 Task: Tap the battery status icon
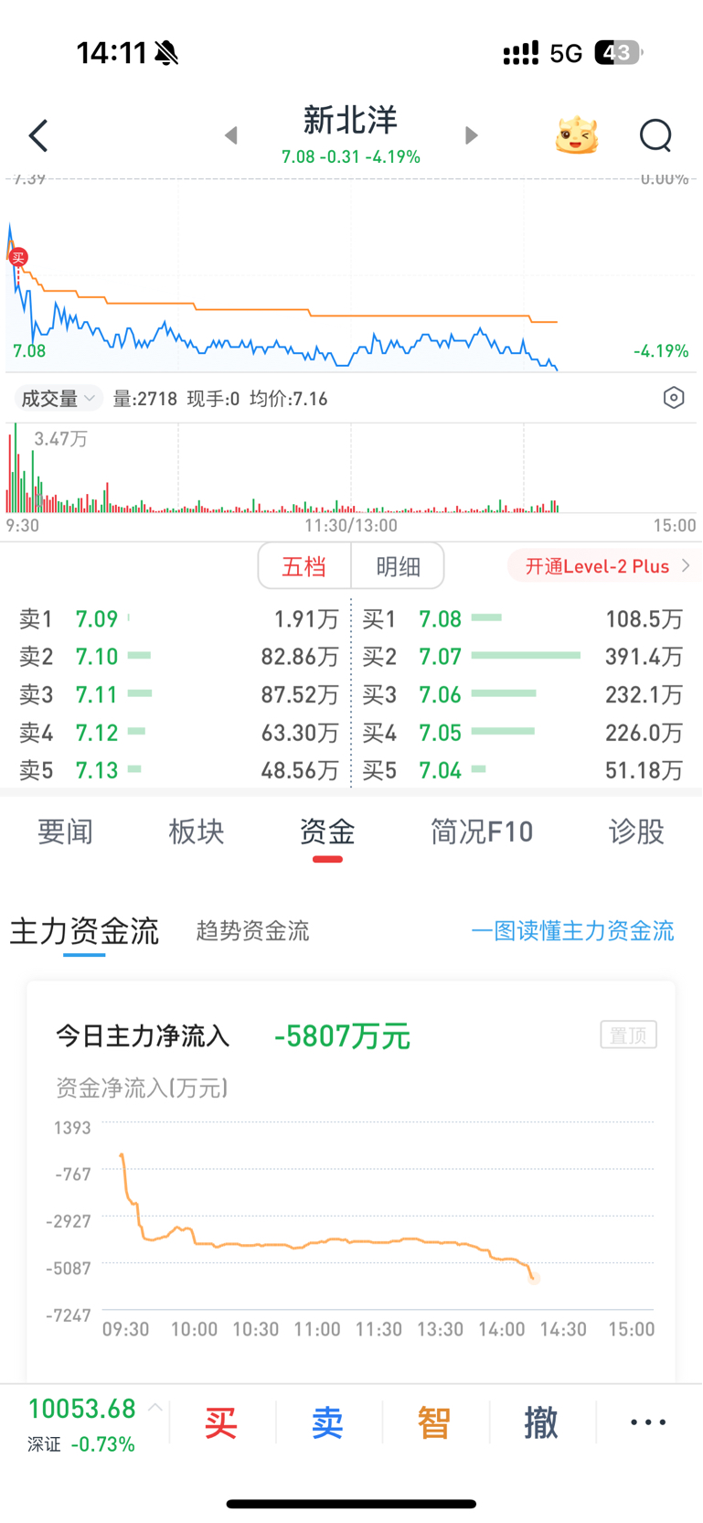618,53
